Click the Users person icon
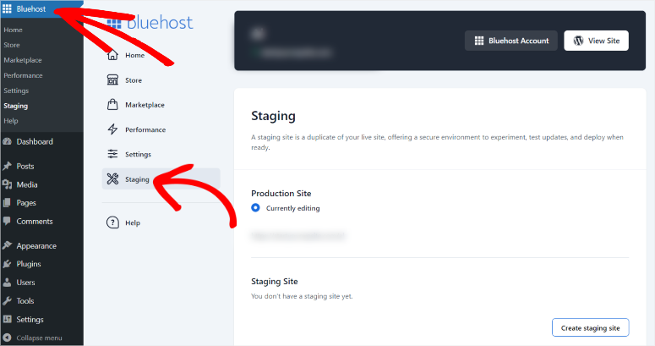 pyautogui.click(x=7, y=283)
